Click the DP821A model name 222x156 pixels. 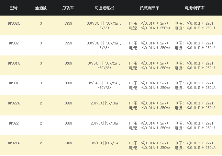(14, 143)
